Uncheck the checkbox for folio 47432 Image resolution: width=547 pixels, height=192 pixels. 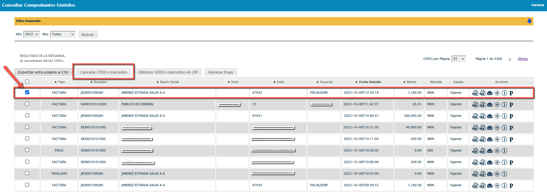pyautogui.click(x=27, y=92)
